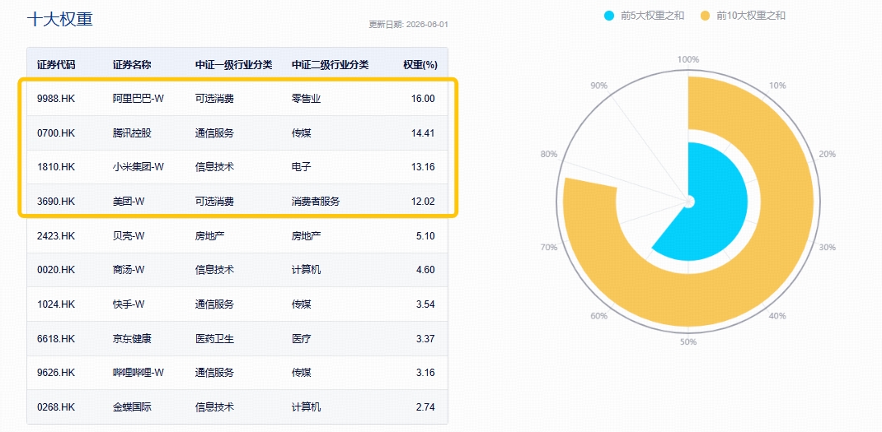Click the 12.02 weight value

pos(423,201)
